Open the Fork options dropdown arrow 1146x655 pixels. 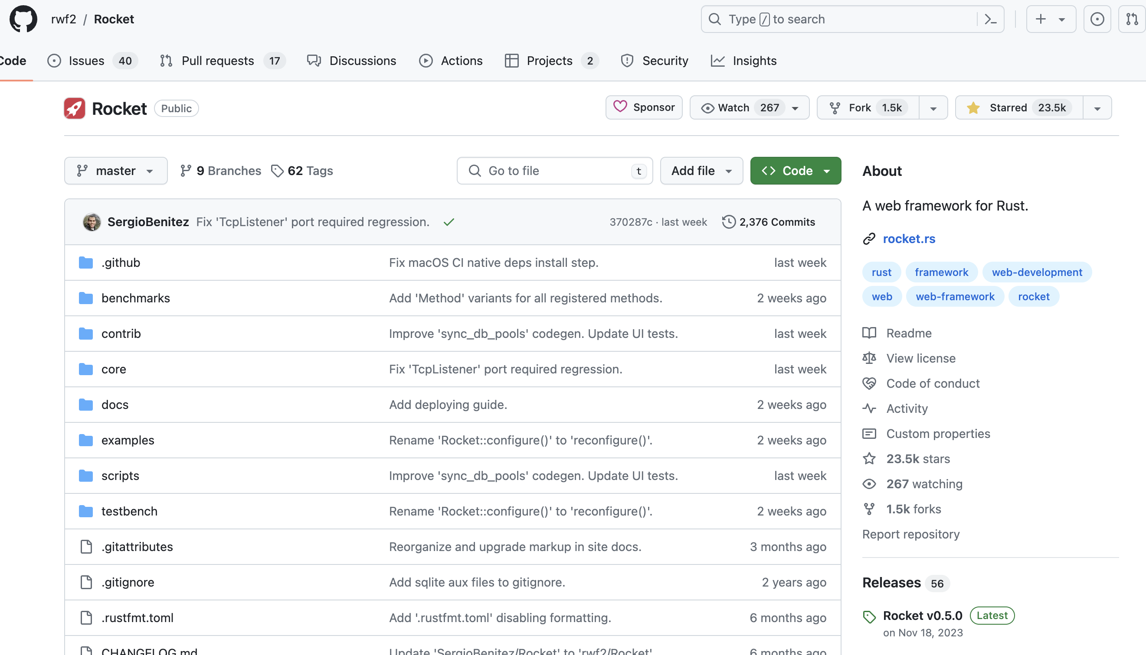pos(933,108)
